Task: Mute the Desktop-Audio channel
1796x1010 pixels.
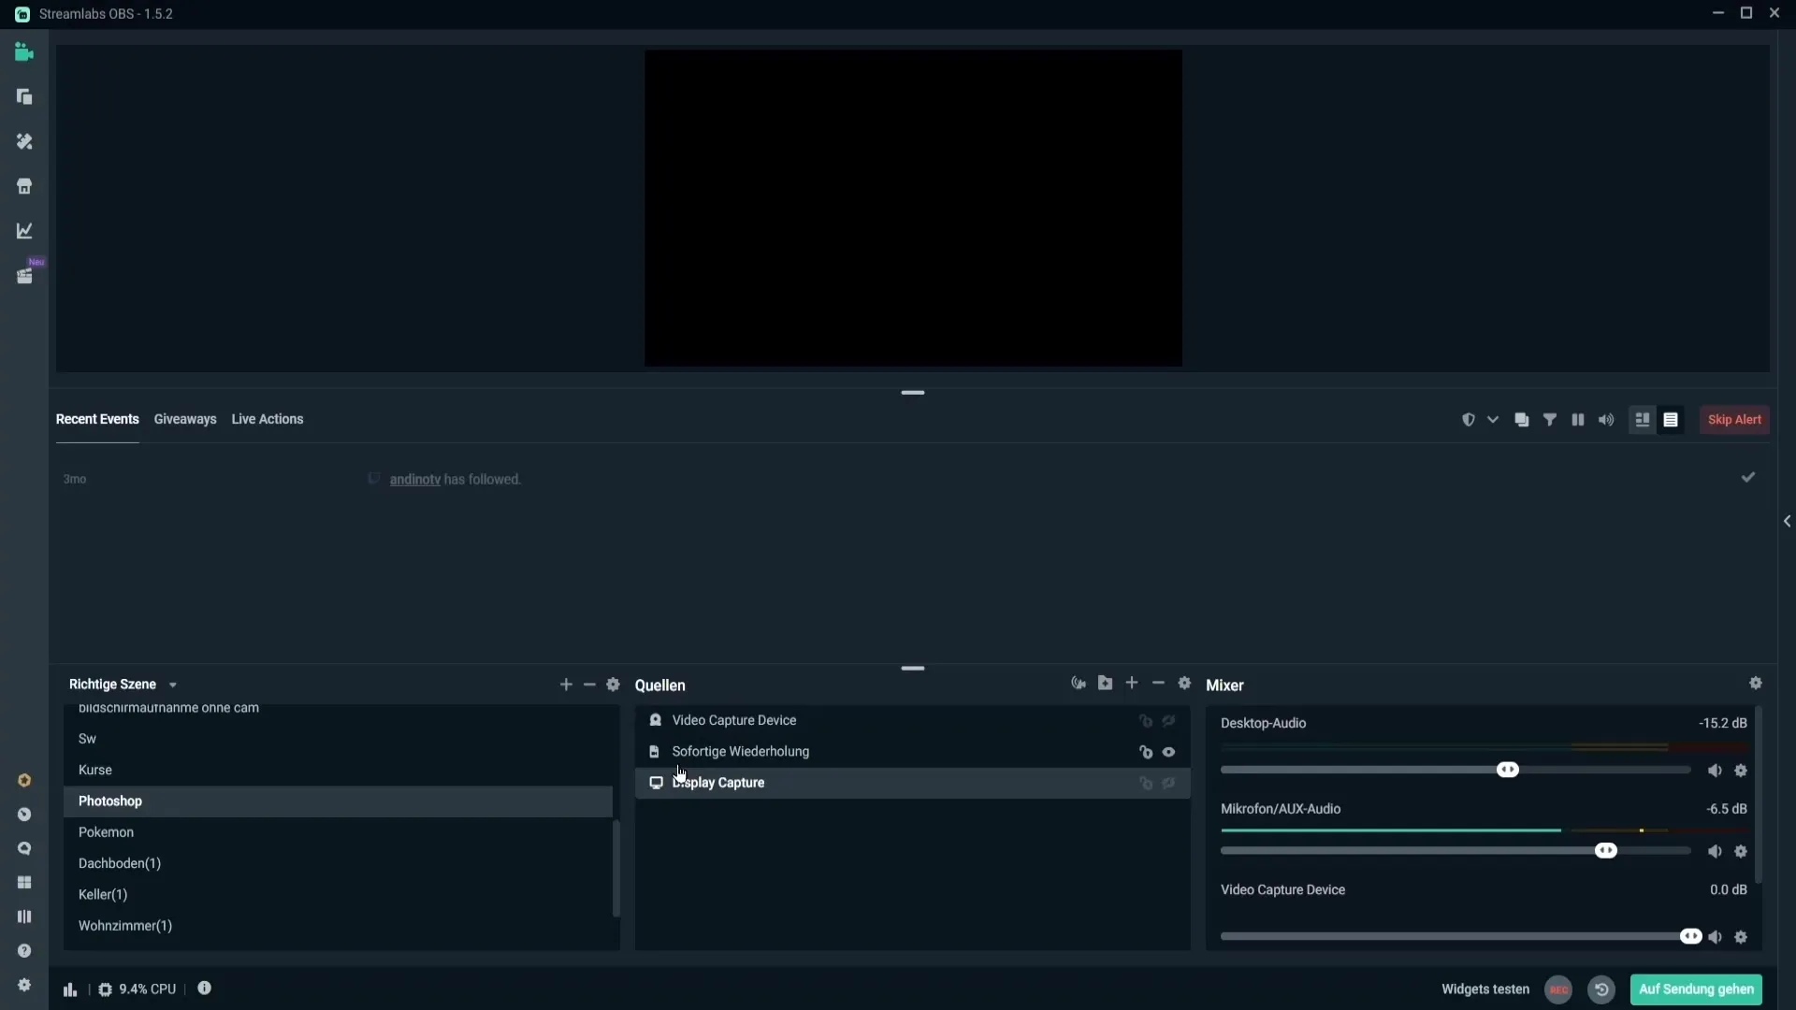Action: click(1715, 770)
